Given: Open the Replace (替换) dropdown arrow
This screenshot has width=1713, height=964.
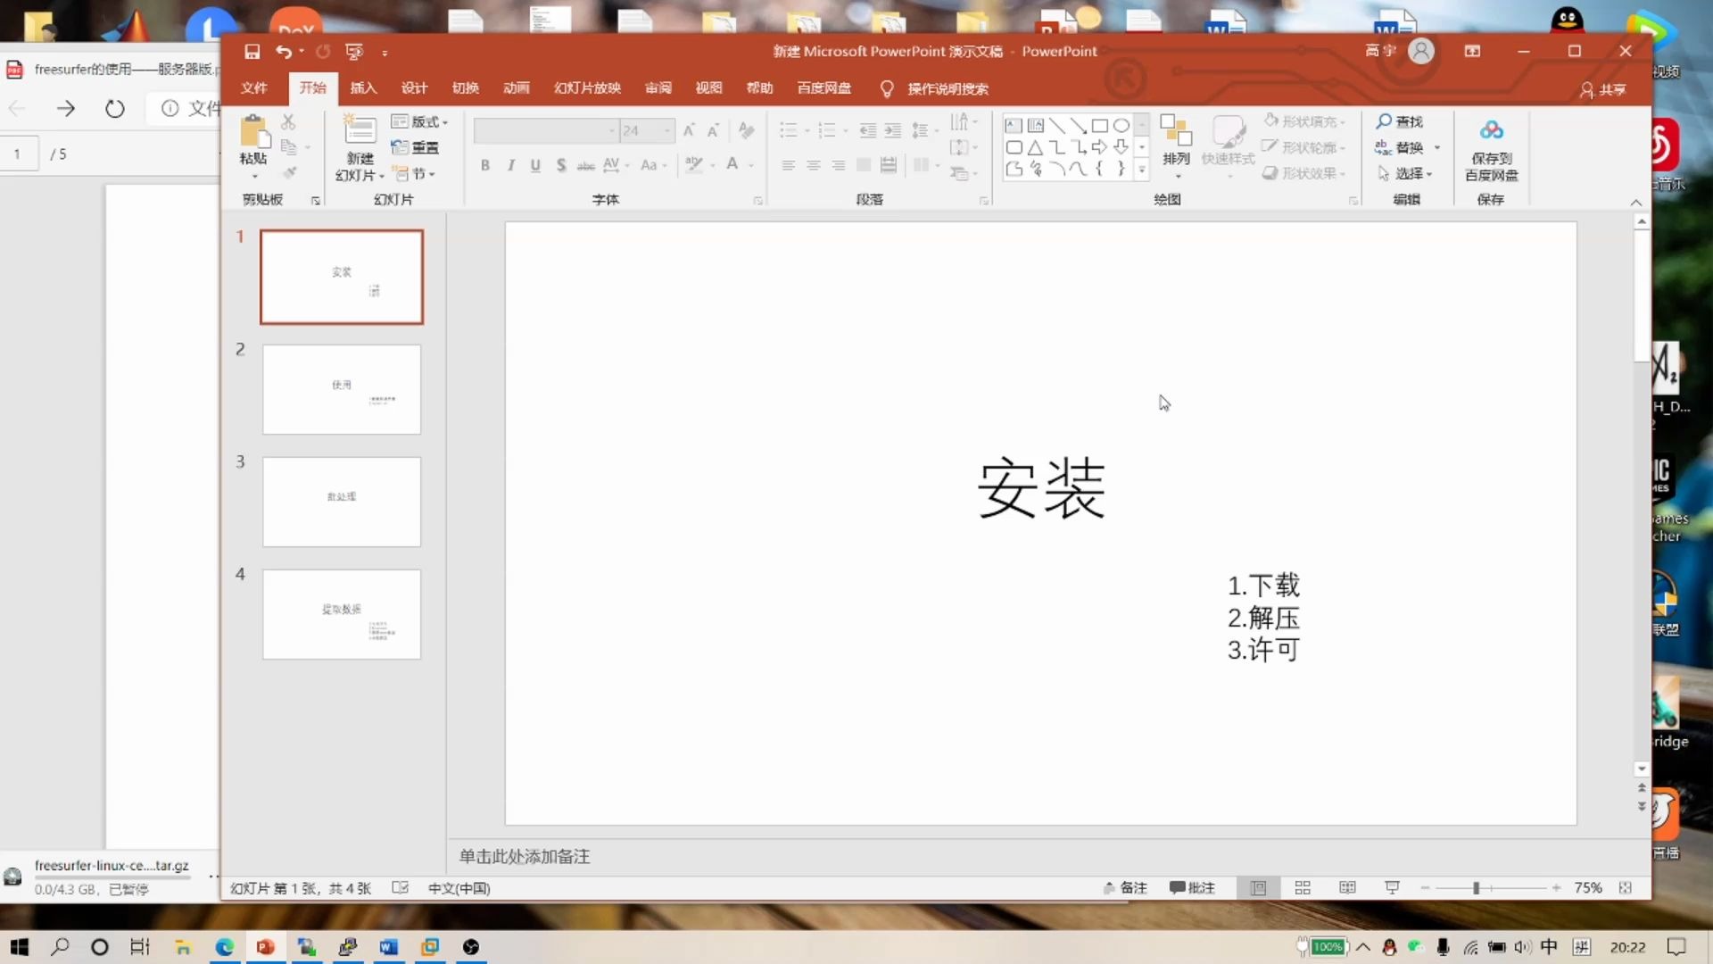Looking at the screenshot, I should coord(1436,147).
